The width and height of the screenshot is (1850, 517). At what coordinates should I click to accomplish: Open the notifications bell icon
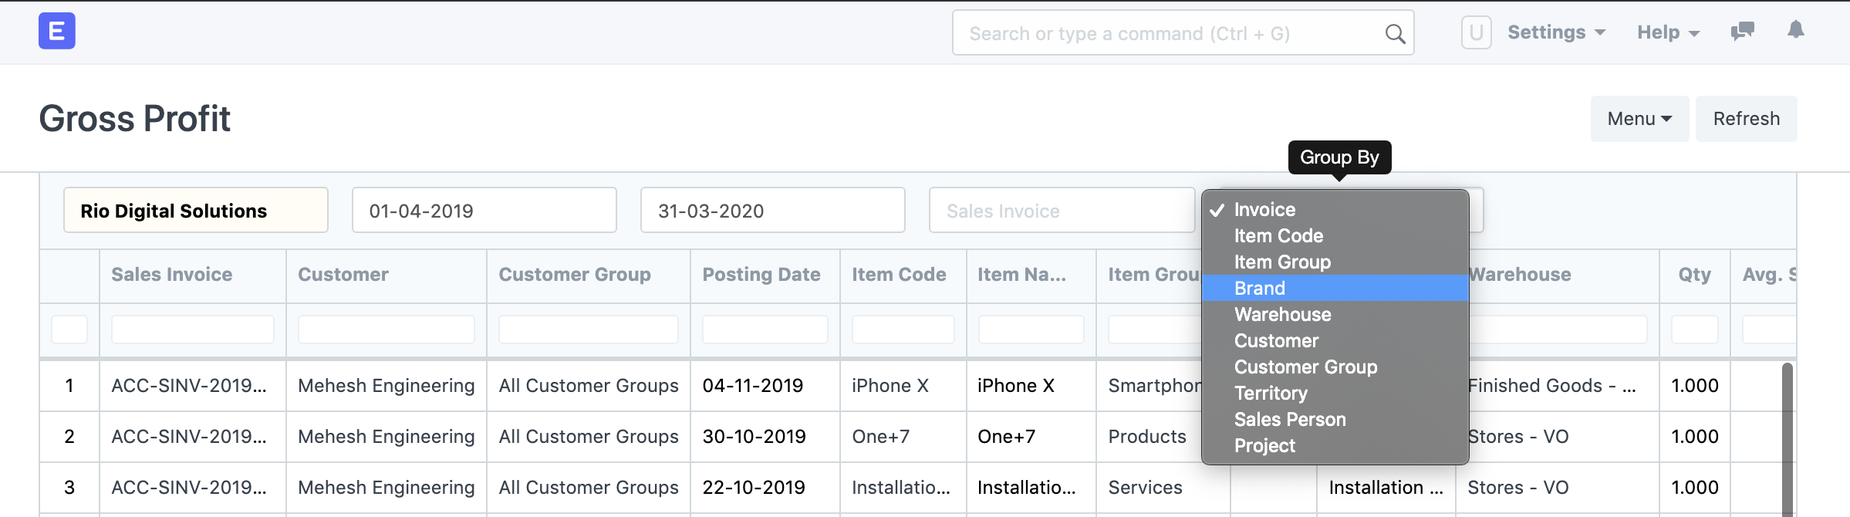point(1796,31)
